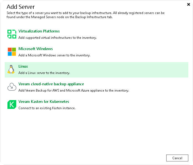
Task: Click the Microsoft Windows four-color logo icon
Action: [12, 52]
